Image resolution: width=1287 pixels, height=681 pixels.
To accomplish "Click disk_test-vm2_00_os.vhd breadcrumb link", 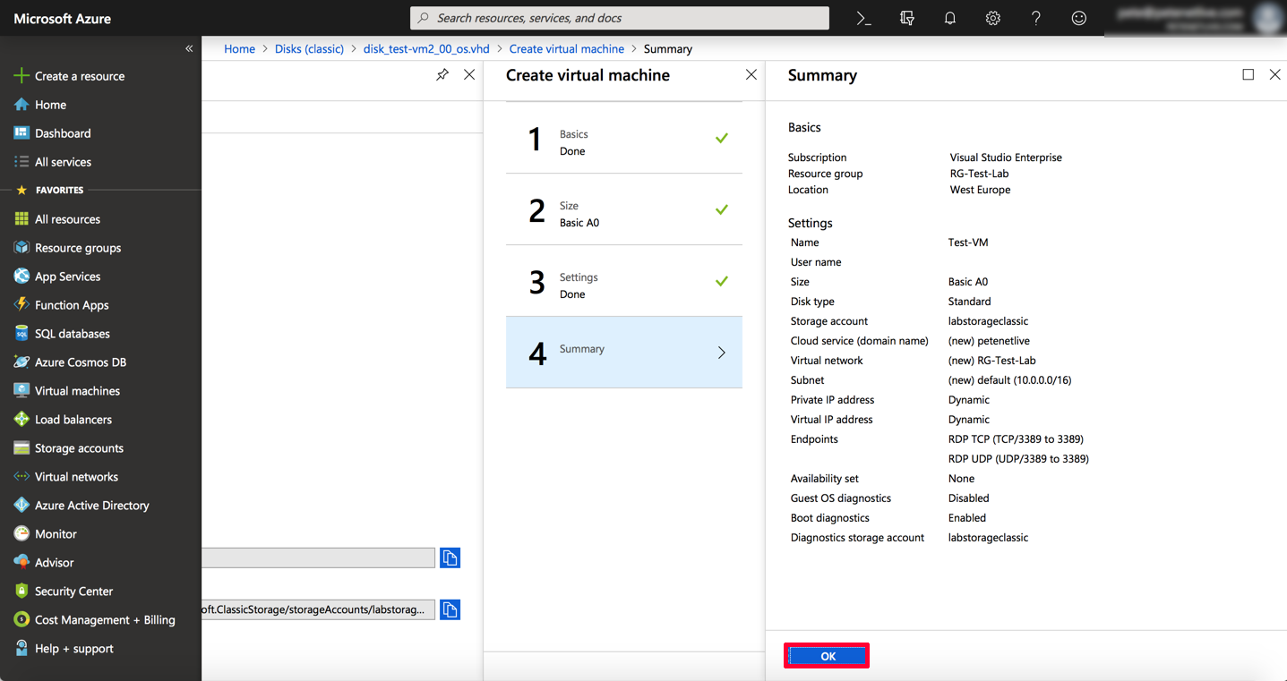I will coord(426,49).
